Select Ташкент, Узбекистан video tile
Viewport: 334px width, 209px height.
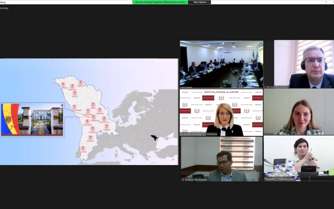(299, 159)
